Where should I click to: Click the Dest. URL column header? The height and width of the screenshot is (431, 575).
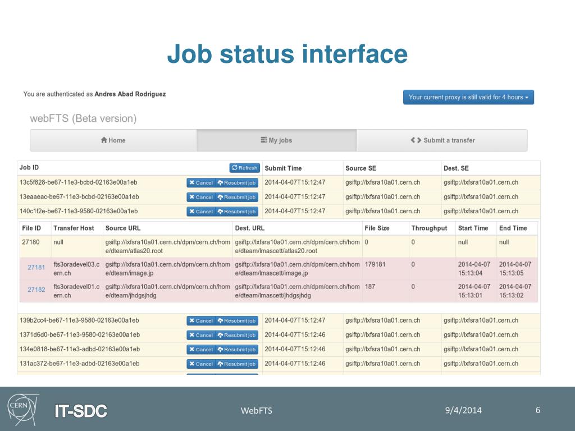coord(250,228)
